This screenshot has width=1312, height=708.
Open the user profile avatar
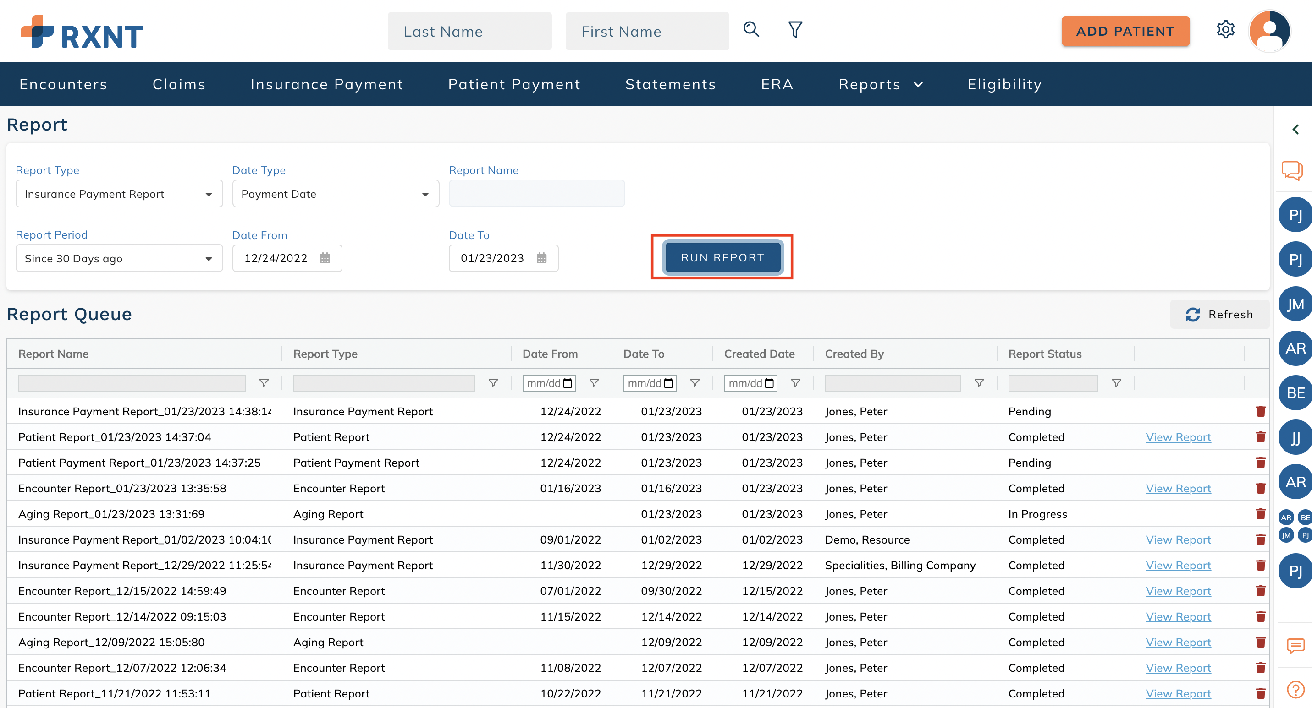click(1270, 31)
